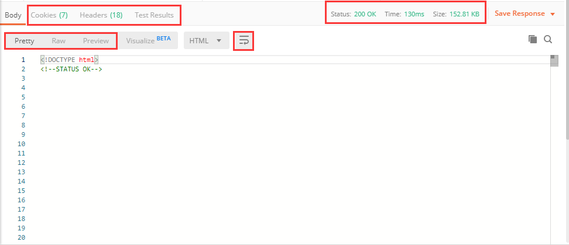Click the 200 OK status value
The width and height of the screenshot is (569, 245).
click(365, 14)
